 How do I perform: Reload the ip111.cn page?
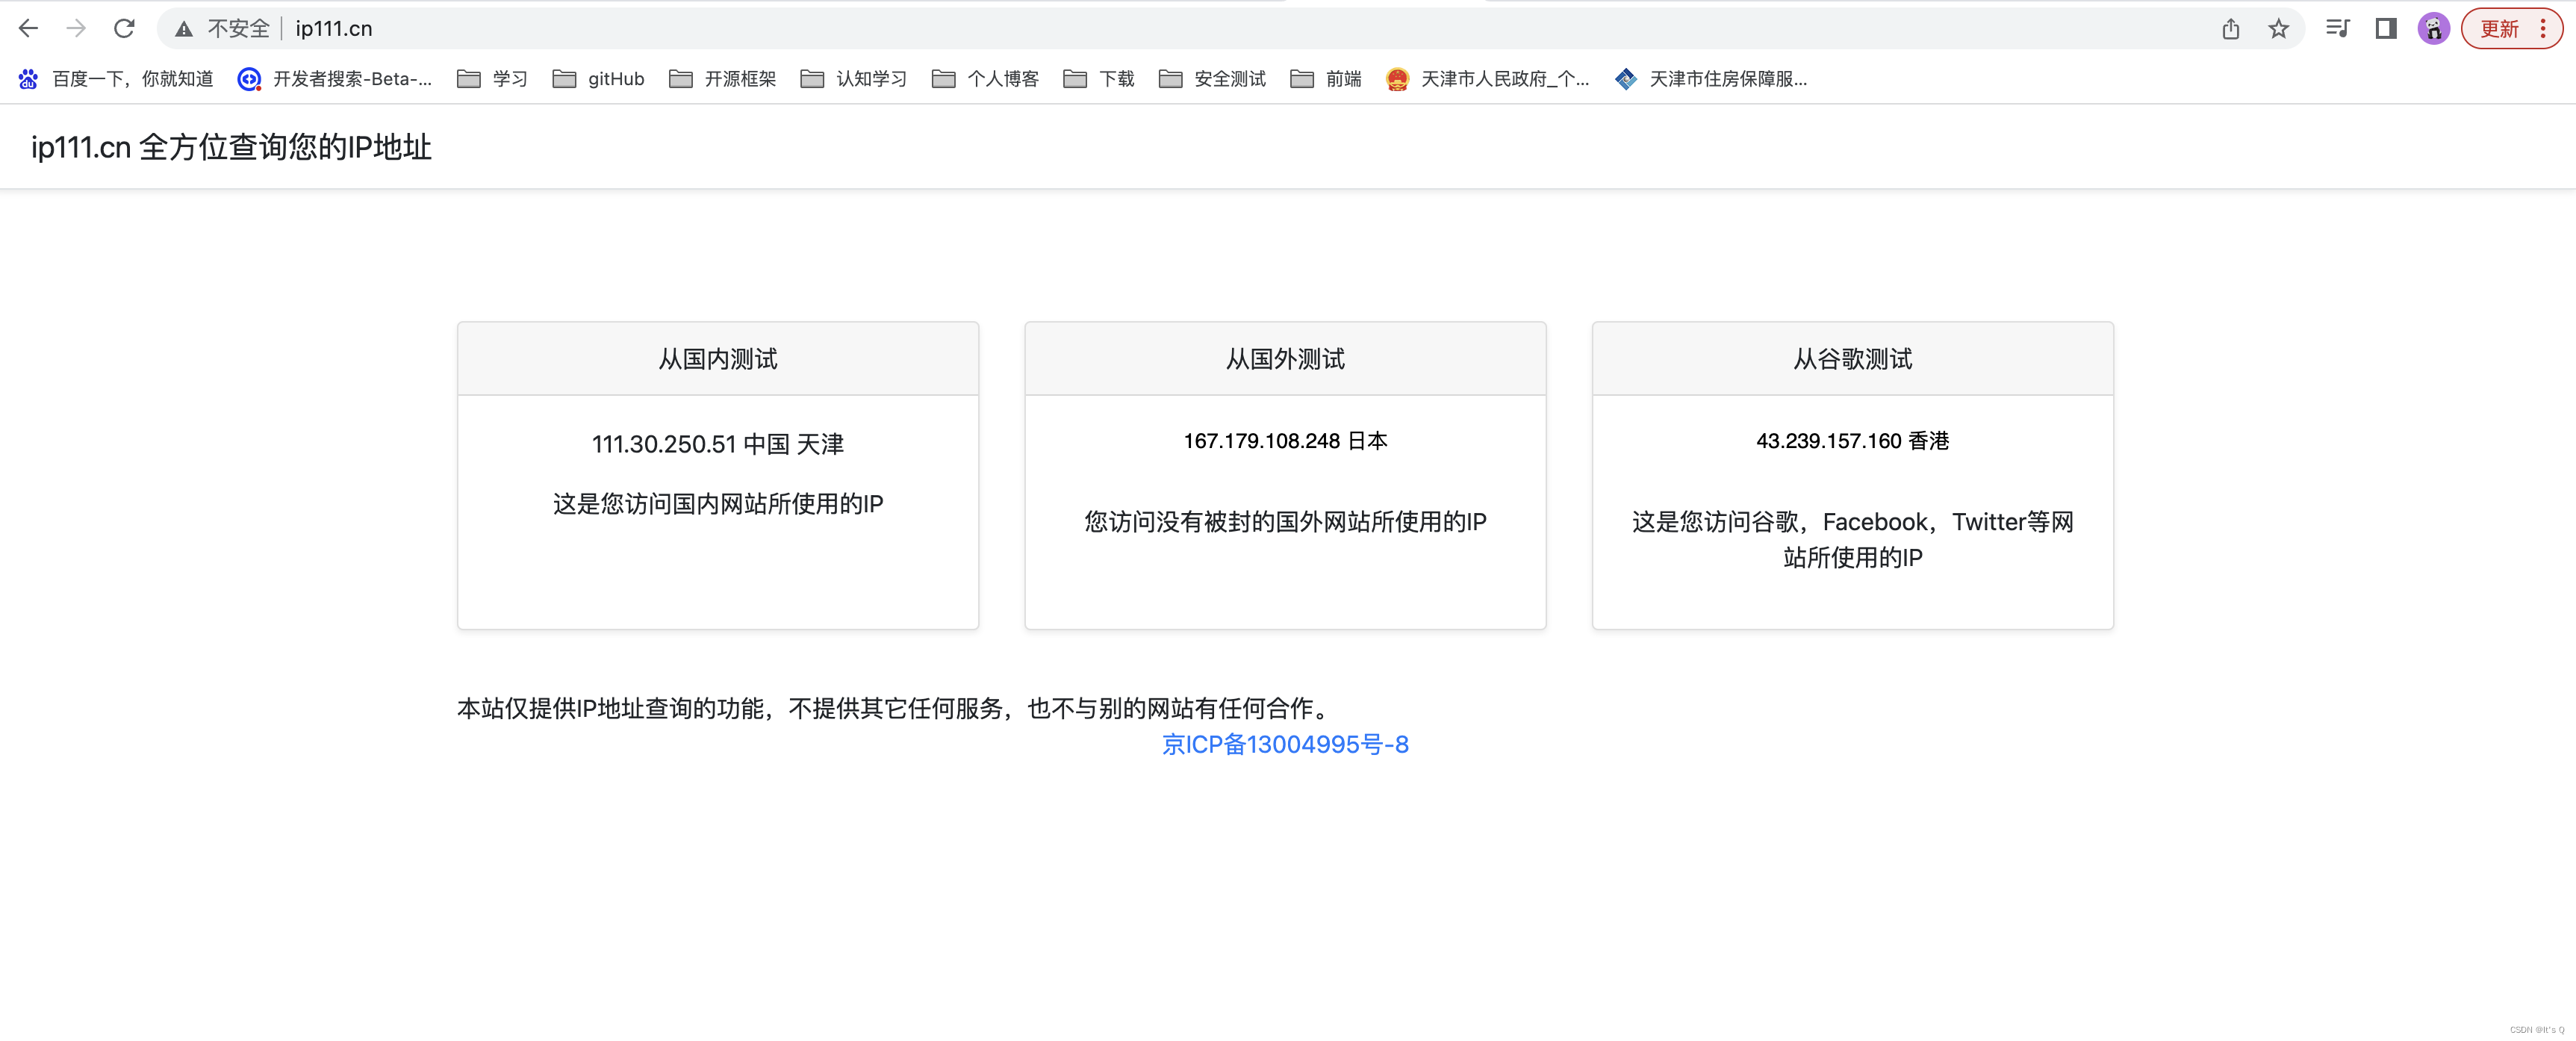pos(124,28)
